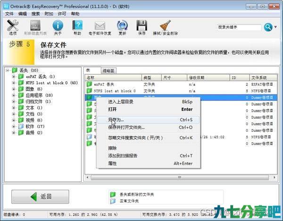The width and height of the screenshot is (283, 221).
Task: Click the 刷新磁盘列表 disk icon
Action: point(35,25)
